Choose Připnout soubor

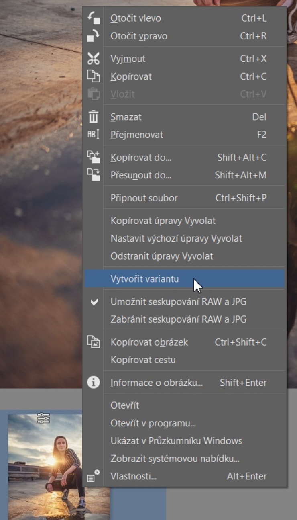click(x=185, y=198)
